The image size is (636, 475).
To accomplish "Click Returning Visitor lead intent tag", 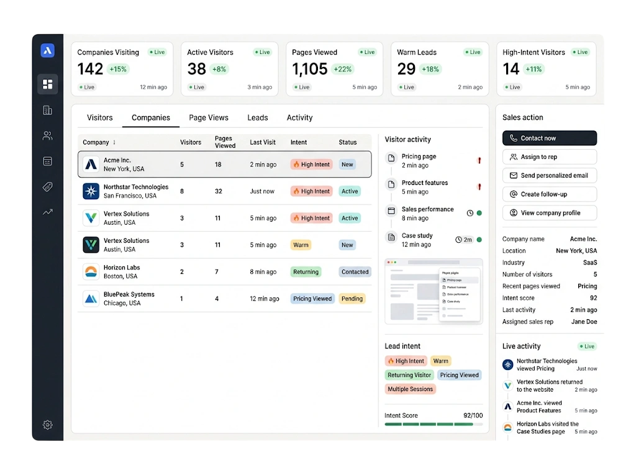I will 409,375.
